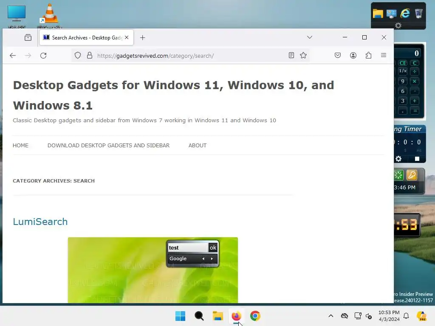The image size is (435, 326).
Task: Click the CATEGORY ARCHIVES: SEARCH heading
Action: pyautogui.click(x=54, y=181)
